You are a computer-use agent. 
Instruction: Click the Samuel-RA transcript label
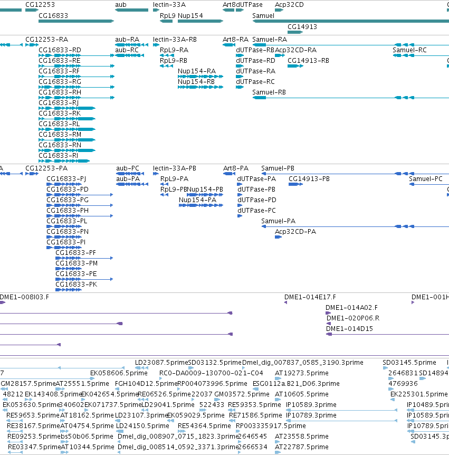click(270, 40)
